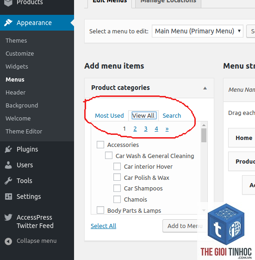Open Customize in the Appearance submenu

click(20, 54)
